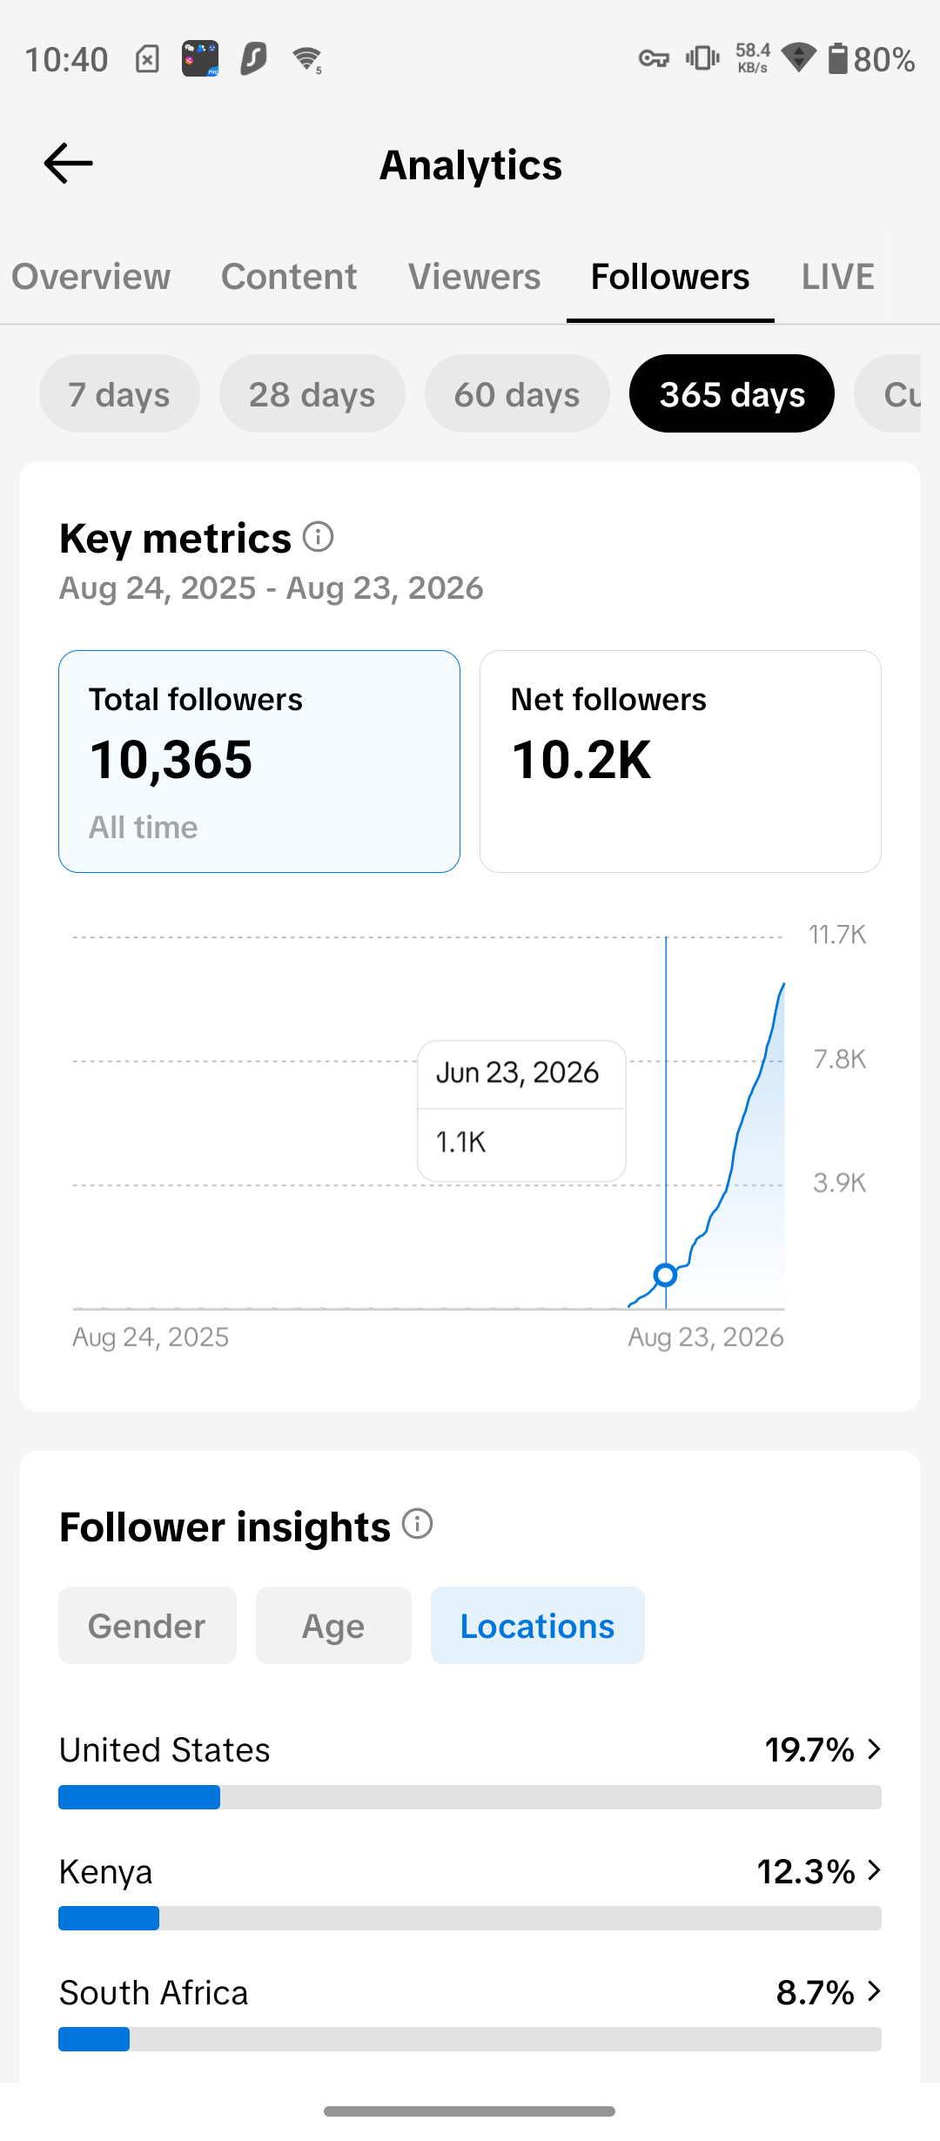Show Gender follower insights

(x=147, y=1626)
